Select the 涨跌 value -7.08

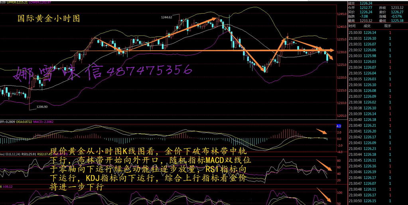pyautogui.click(x=363, y=16)
